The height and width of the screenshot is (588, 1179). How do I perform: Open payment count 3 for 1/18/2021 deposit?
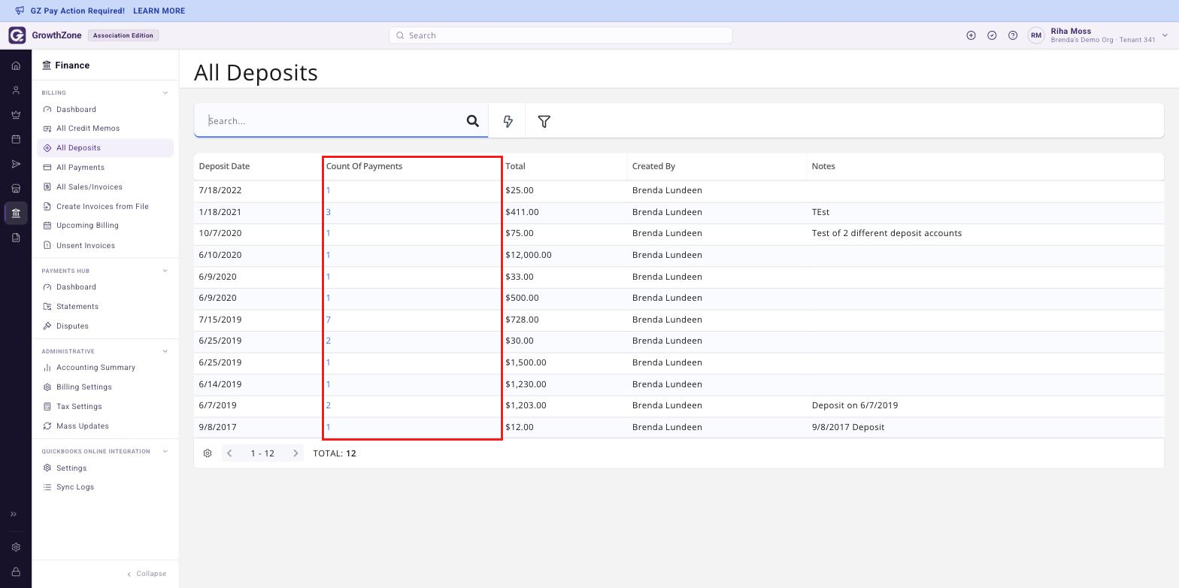tap(328, 212)
